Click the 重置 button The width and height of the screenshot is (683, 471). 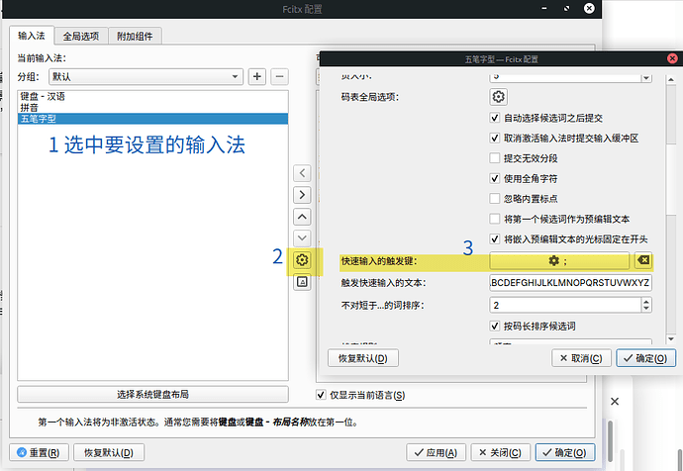pos(39,453)
